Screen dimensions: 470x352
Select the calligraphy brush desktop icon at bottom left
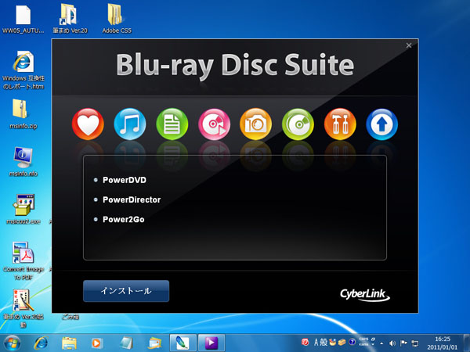23,308
